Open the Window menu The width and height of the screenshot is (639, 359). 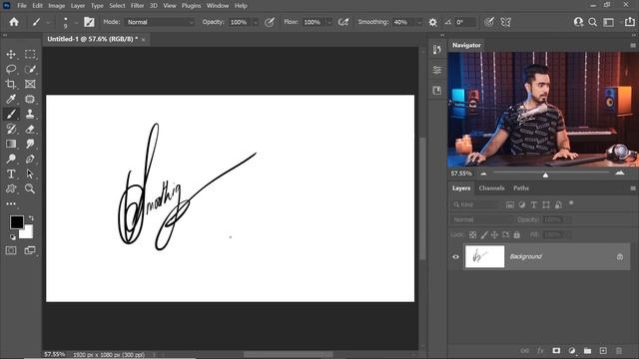218,6
